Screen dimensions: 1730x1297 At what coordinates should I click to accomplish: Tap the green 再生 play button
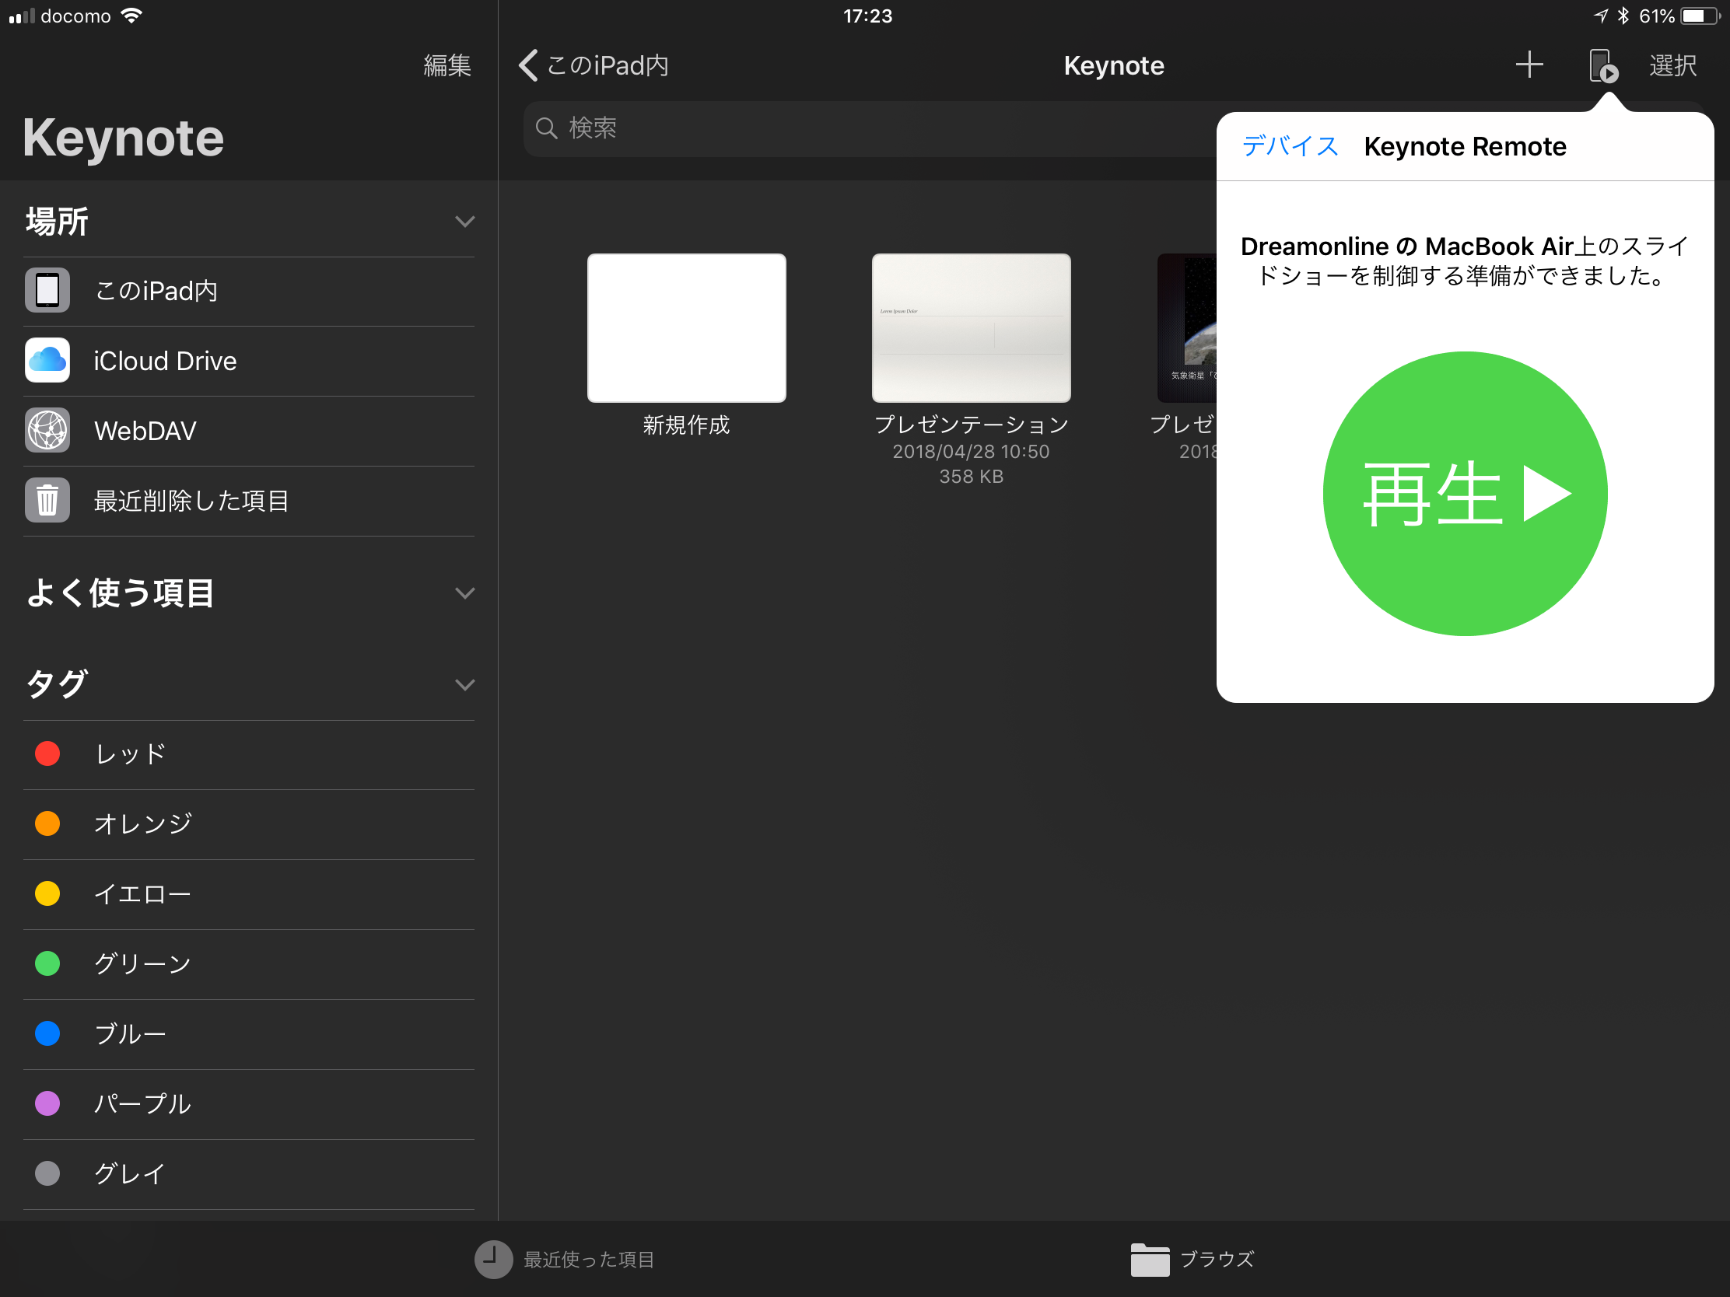1465,493
